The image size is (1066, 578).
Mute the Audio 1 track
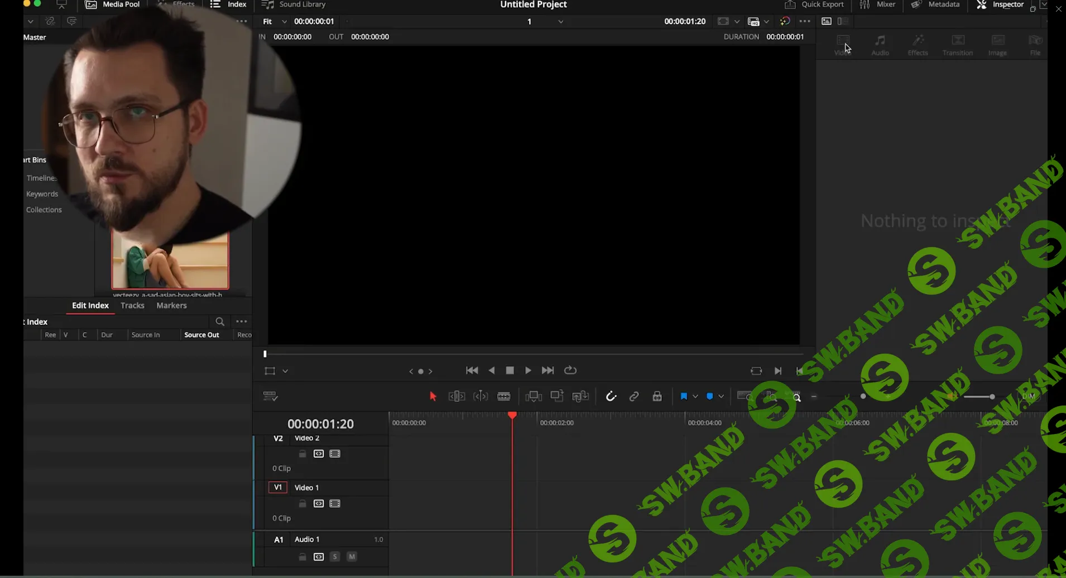click(352, 556)
